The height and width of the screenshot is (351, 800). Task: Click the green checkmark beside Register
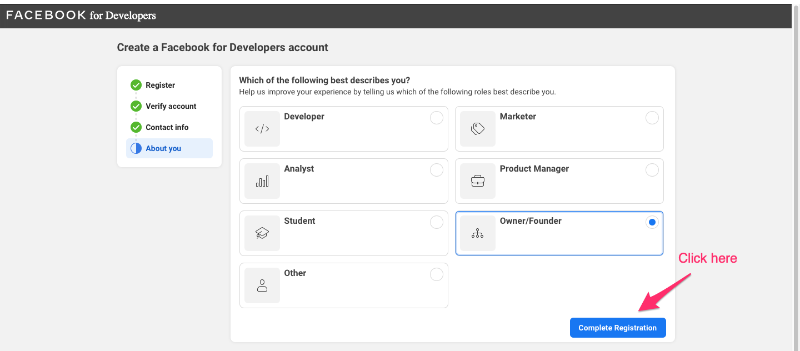[136, 85]
